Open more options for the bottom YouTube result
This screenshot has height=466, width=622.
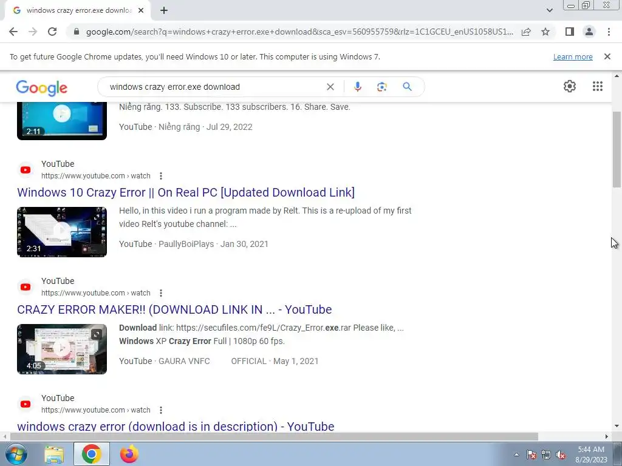(160, 410)
